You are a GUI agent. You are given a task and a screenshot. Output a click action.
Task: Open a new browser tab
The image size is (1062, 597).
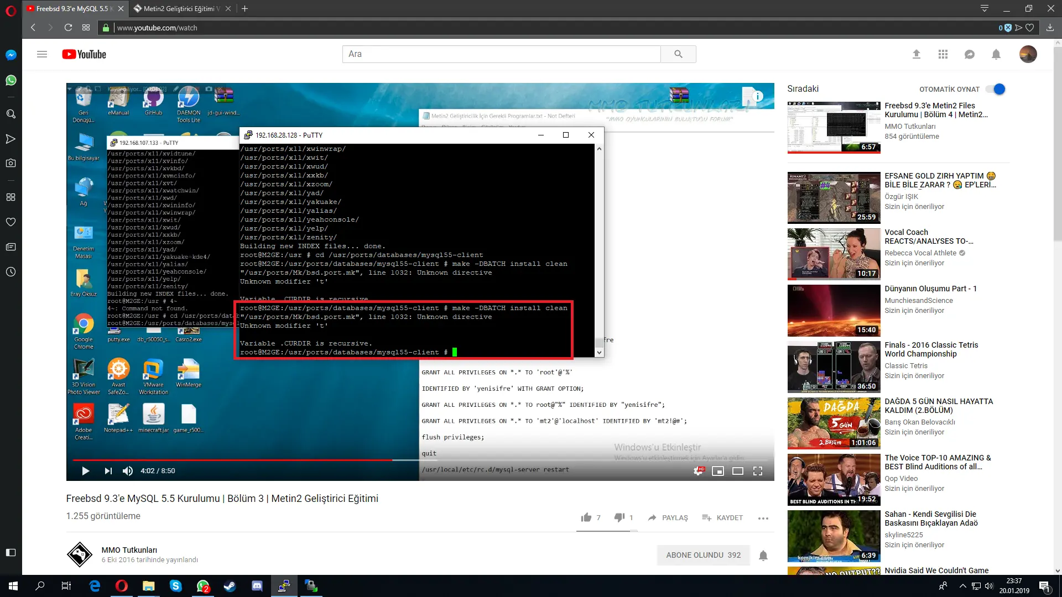coord(244,9)
